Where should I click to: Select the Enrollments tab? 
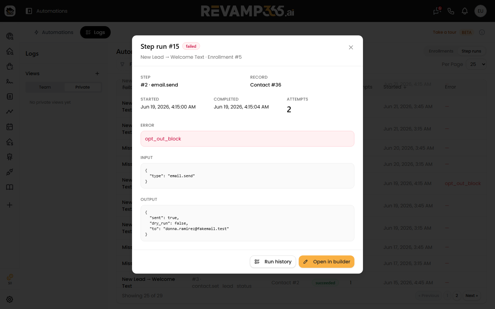[x=441, y=51]
